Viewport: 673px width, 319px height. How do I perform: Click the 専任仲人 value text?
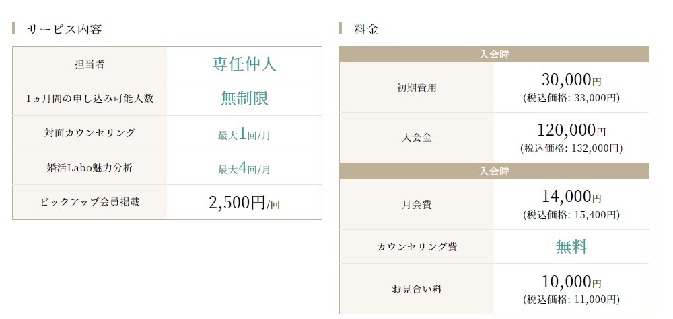pyautogui.click(x=244, y=64)
